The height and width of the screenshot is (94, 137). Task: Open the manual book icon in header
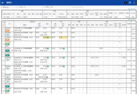pyautogui.click(x=130, y=3)
